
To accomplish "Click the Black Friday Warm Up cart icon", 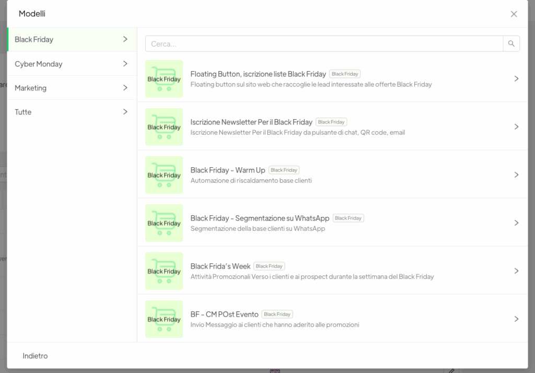I will click(164, 175).
